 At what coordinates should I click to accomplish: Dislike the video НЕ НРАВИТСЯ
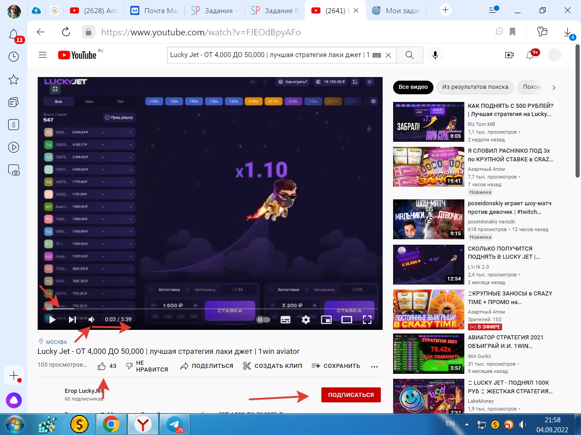tap(147, 366)
